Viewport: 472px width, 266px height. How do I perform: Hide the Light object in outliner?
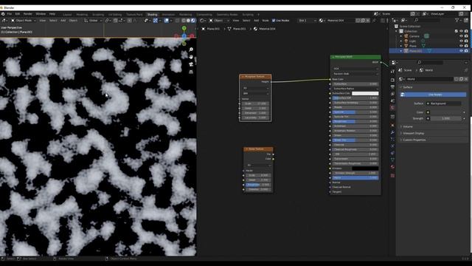461,41
